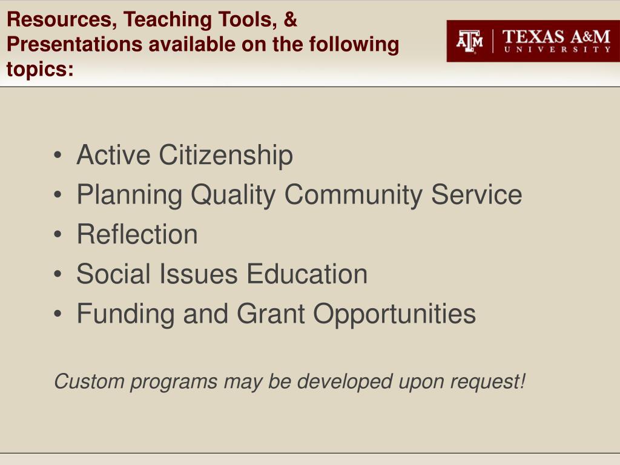Viewport: 620px width, 465px height.
Task: Click the word 'Community' in second bullet
Action: [354, 196]
